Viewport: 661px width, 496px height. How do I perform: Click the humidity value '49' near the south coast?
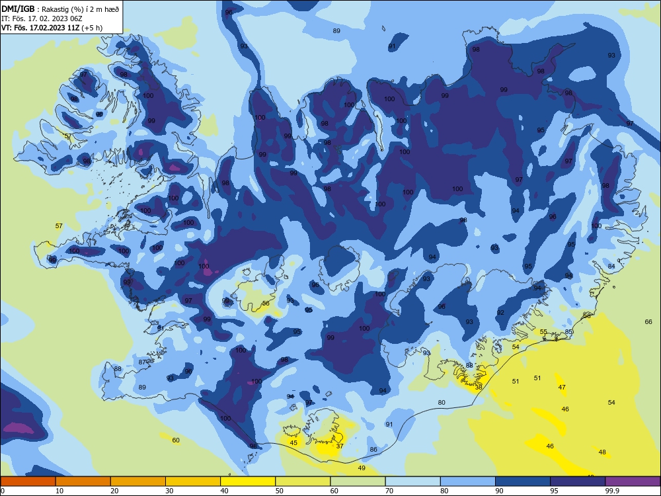tap(362, 468)
